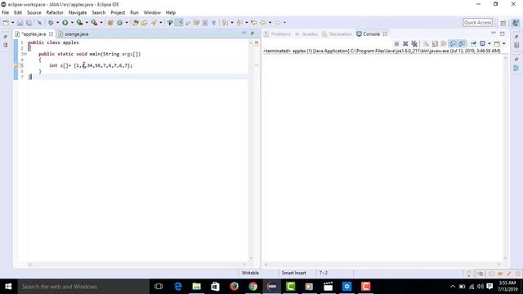
Task: Click the Next Annotation icon
Action: coord(225,23)
